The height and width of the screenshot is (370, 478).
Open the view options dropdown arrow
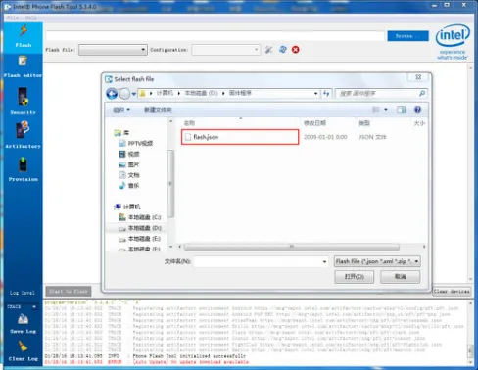click(386, 110)
